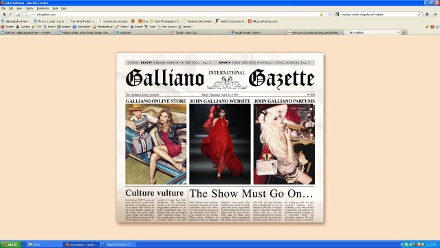The height and width of the screenshot is (248, 440).
Task: Open the Etsy bookmark
Action: pyautogui.click(x=144, y=21)
